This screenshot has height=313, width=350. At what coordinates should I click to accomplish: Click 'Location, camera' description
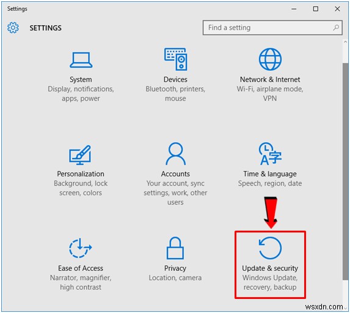[x=175, y=278]
